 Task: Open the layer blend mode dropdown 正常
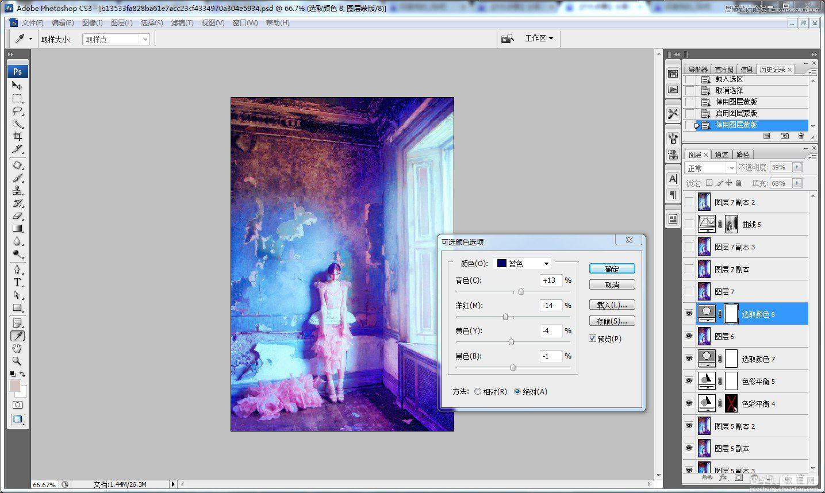(x=711, y=168)
